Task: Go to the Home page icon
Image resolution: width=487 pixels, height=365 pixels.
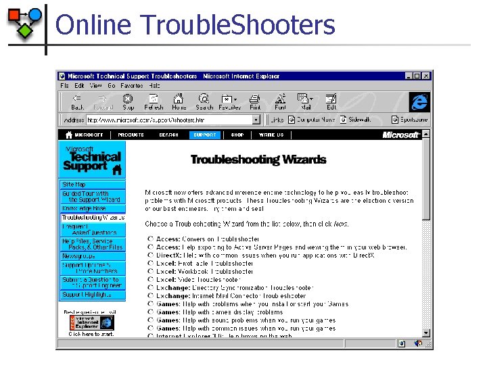Action: click(x=179, y=103)
